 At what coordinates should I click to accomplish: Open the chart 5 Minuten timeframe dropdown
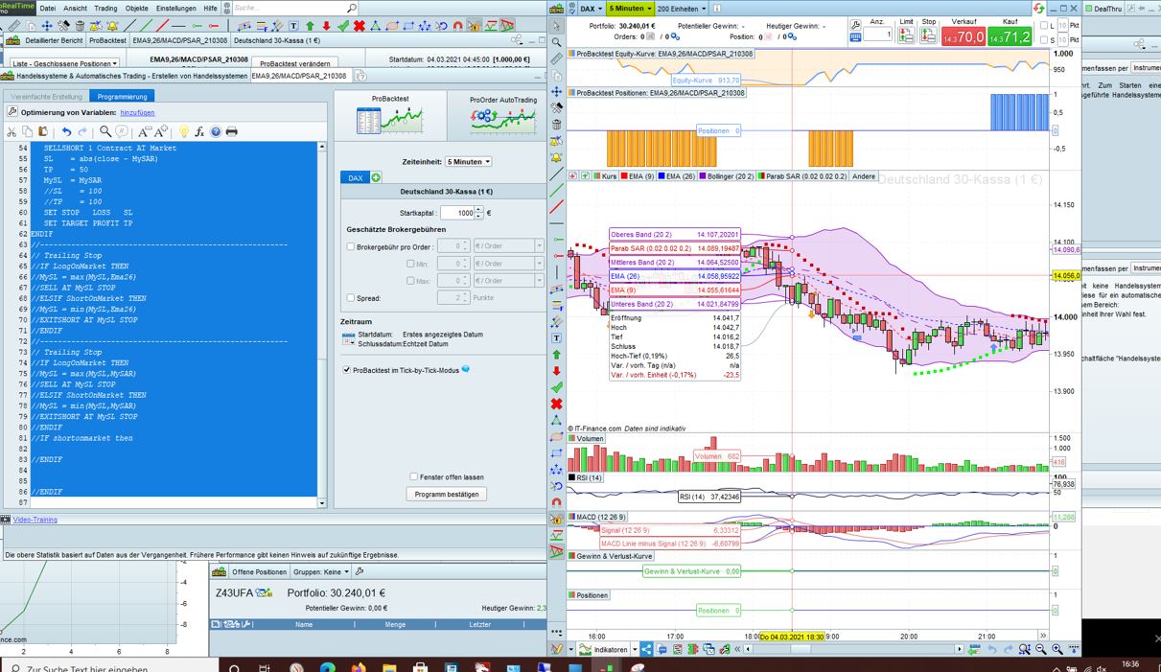click(630, 9)
